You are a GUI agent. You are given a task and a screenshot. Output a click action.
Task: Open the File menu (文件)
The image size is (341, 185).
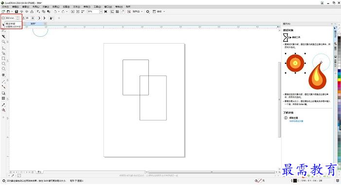(5, 7)
